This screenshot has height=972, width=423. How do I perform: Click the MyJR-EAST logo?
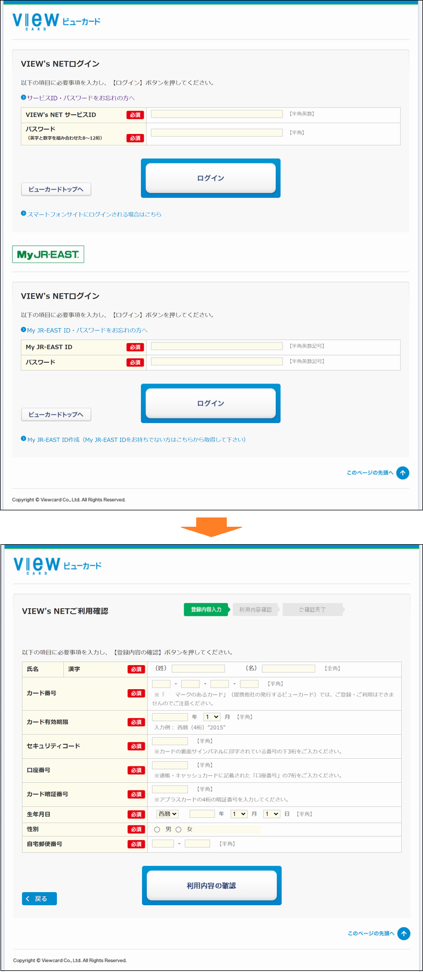click(x=48, y=254)
